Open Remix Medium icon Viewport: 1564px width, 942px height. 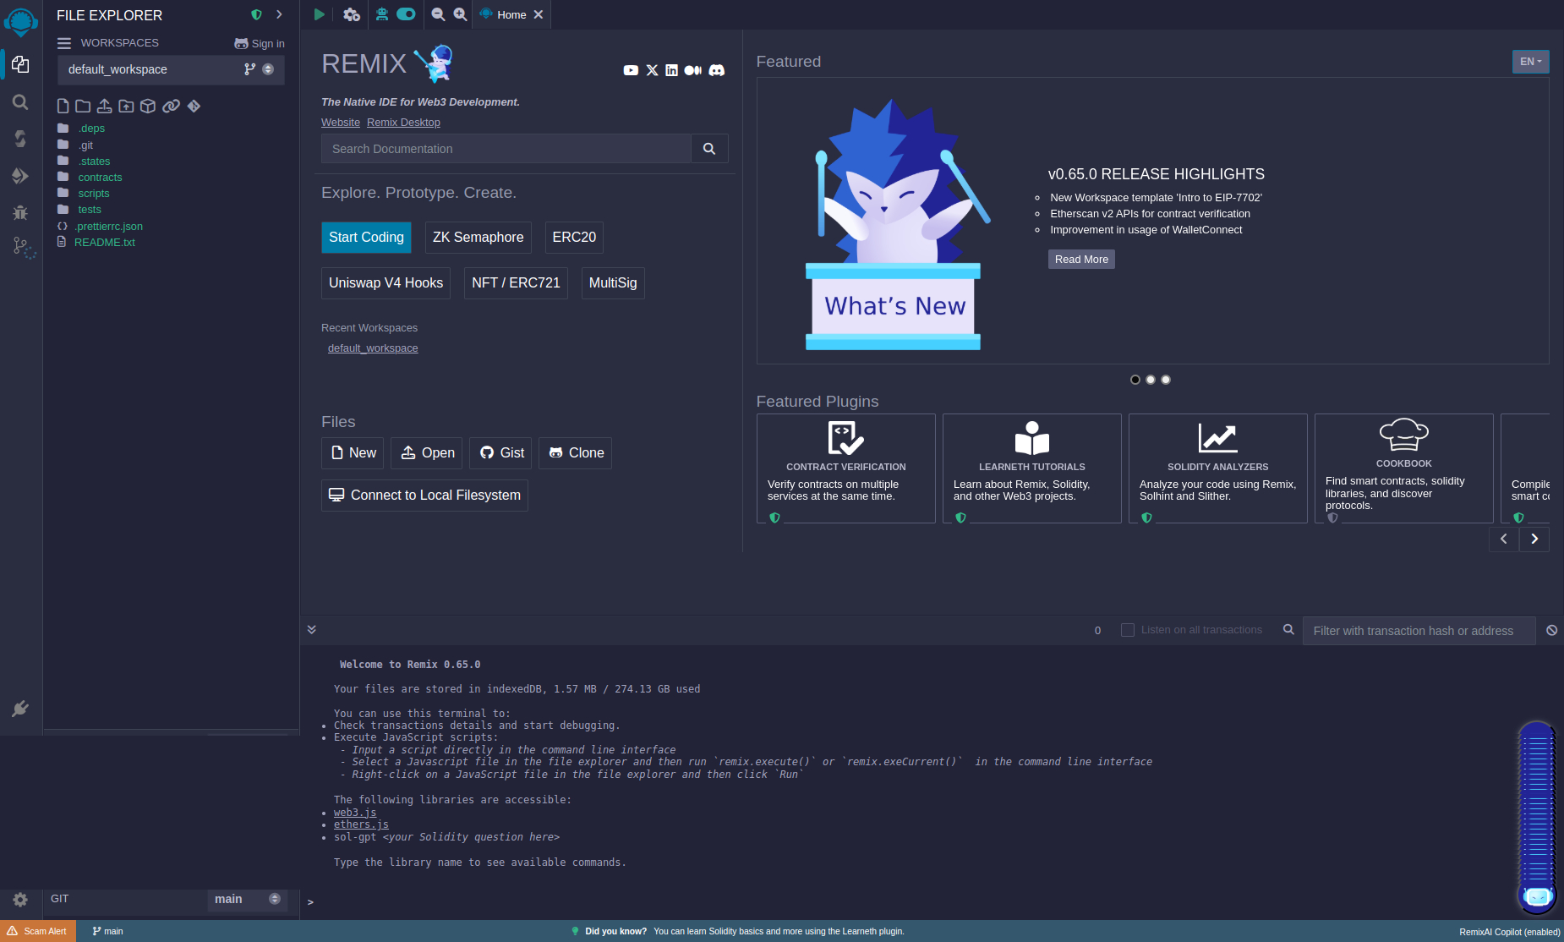click(693, 70)
